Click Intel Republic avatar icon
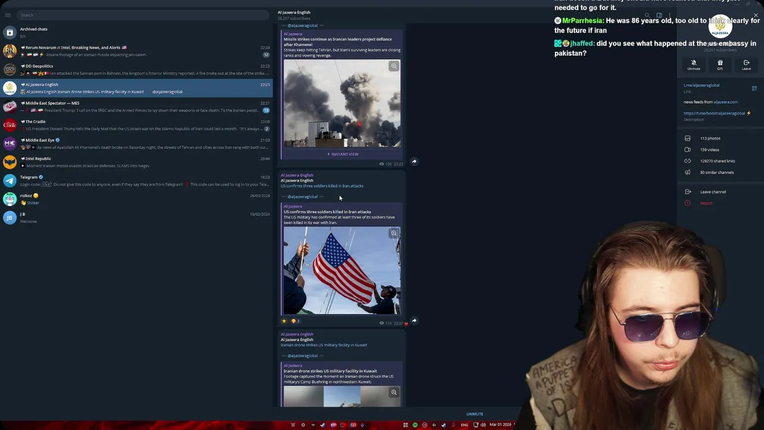Image resolution: width=764 pixels, height=430 pixels. tap(10, 162)
